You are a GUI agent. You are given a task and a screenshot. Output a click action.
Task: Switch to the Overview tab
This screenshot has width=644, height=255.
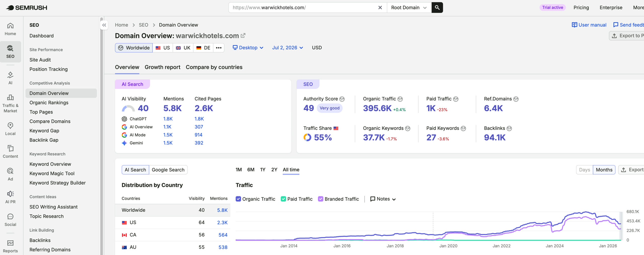(x=127, y=67)
